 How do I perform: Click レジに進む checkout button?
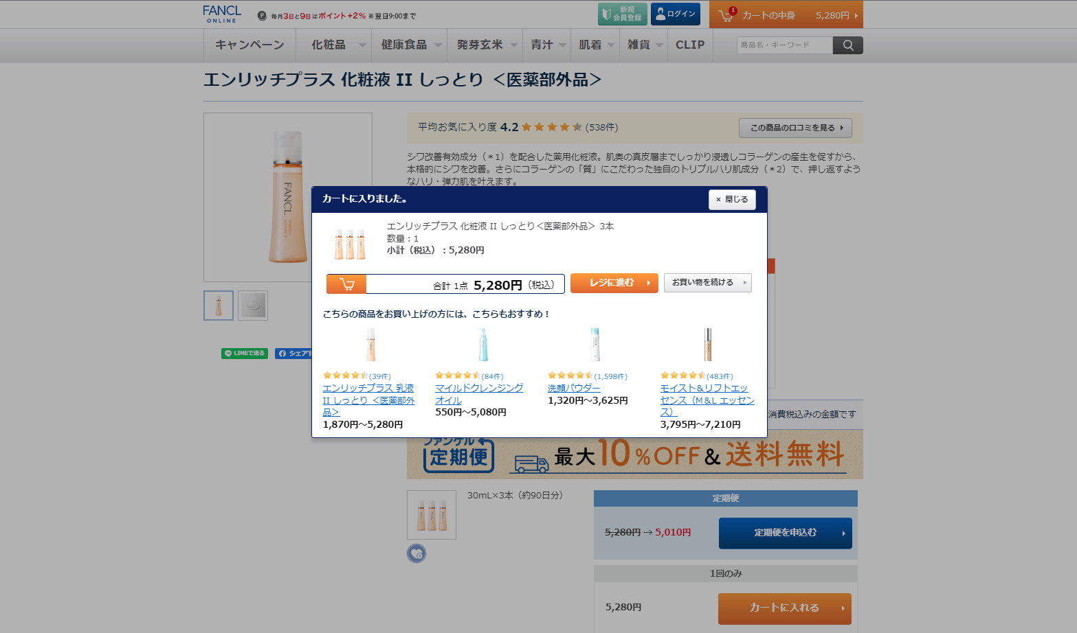click(614, 283)
